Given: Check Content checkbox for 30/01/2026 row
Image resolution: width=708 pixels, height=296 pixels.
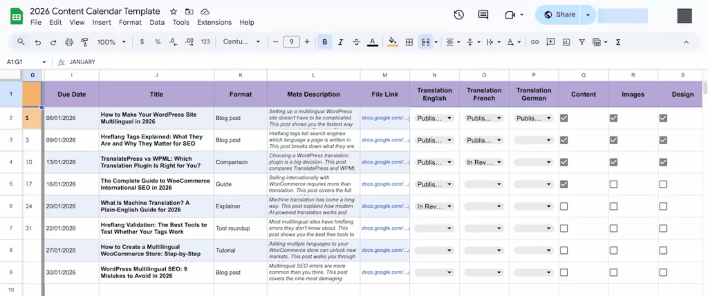Looking at the screenshot, I should point(563,273).
